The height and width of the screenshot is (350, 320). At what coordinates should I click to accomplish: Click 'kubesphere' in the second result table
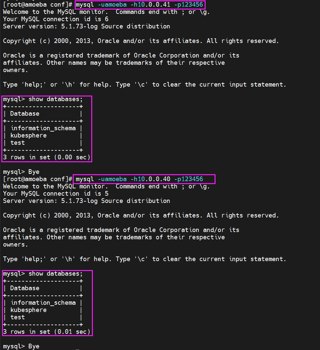tap(28, 310)
